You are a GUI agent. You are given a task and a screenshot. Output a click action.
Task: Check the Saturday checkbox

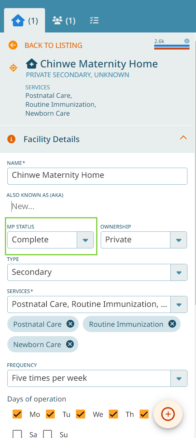click(17, 434)
